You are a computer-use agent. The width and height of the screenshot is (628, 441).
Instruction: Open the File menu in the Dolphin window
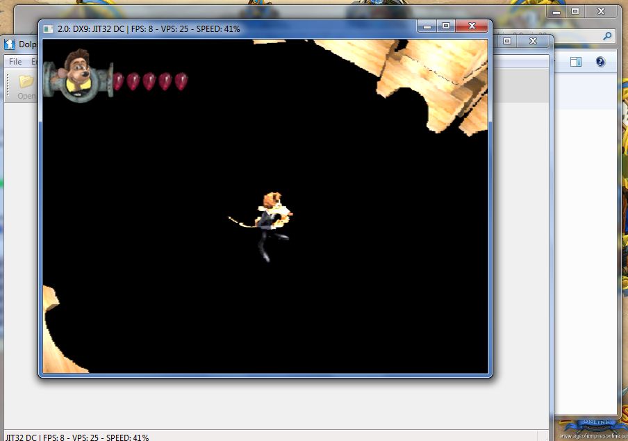click(x=15, y=62)
